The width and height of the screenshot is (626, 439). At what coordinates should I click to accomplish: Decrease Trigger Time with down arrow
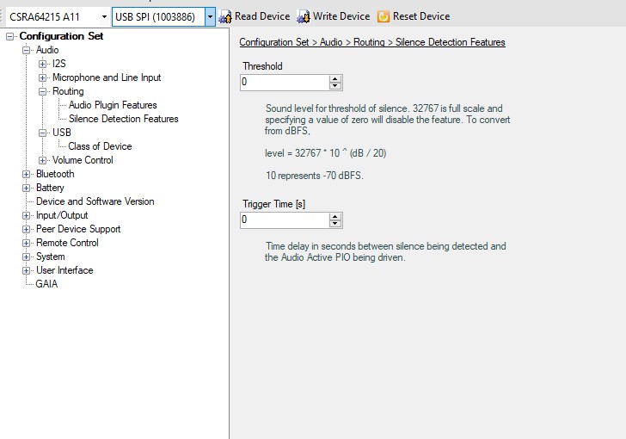[x=335, y=224]
